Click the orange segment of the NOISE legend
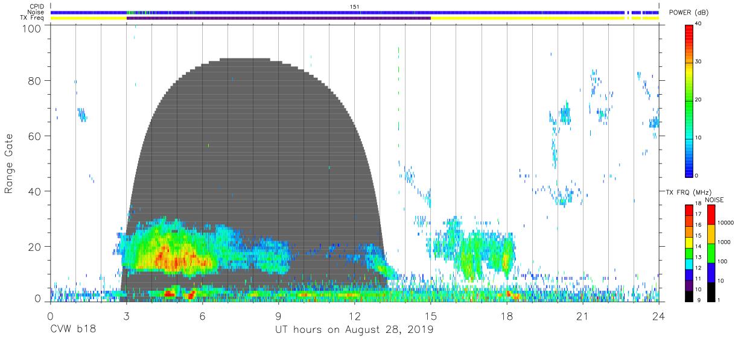Screen dimensions: 741x342 click(711, 233)
